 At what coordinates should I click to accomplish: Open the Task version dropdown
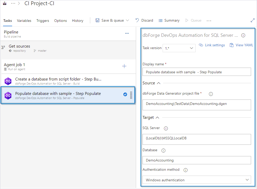(179, 48)
